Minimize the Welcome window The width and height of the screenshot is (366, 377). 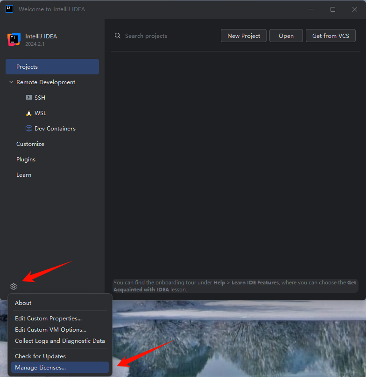311,9
